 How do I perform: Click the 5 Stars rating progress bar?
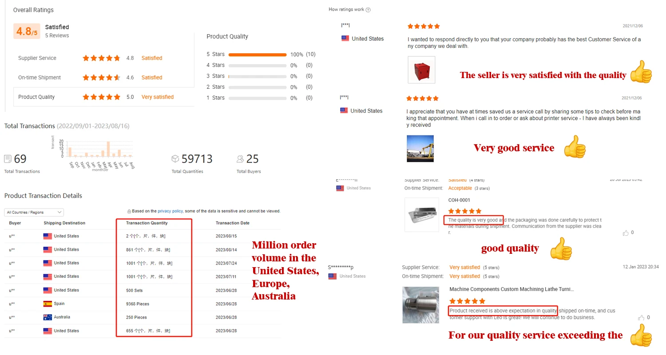pos(258,55)
